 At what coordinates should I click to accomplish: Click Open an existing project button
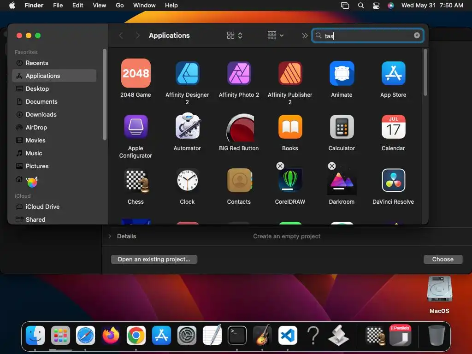[x=154, y=260]
